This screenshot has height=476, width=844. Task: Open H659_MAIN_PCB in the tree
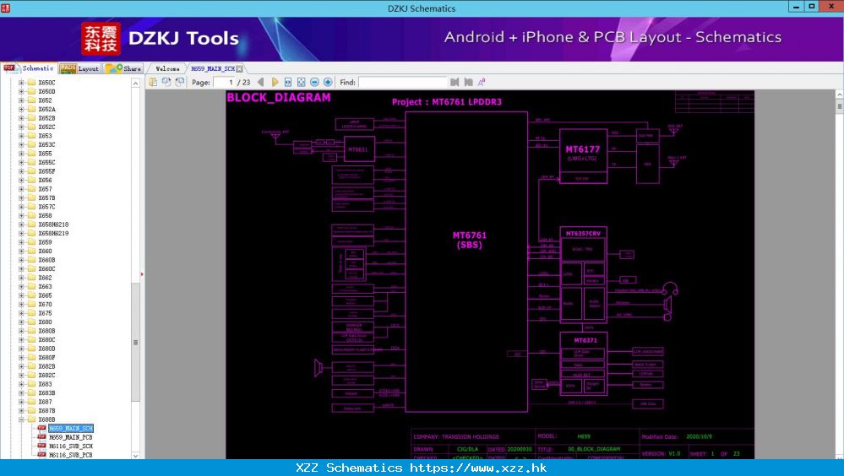click(x=70, y=437)
